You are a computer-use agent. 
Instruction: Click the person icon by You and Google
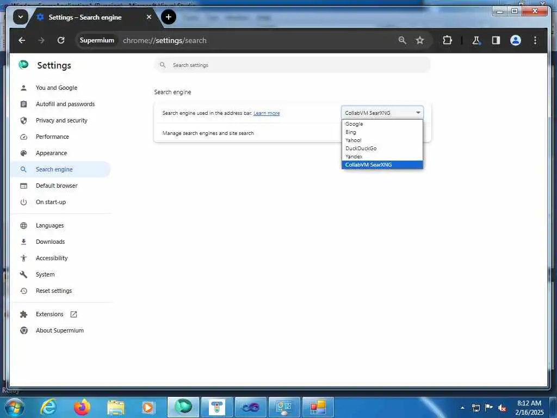coord(23,88)
